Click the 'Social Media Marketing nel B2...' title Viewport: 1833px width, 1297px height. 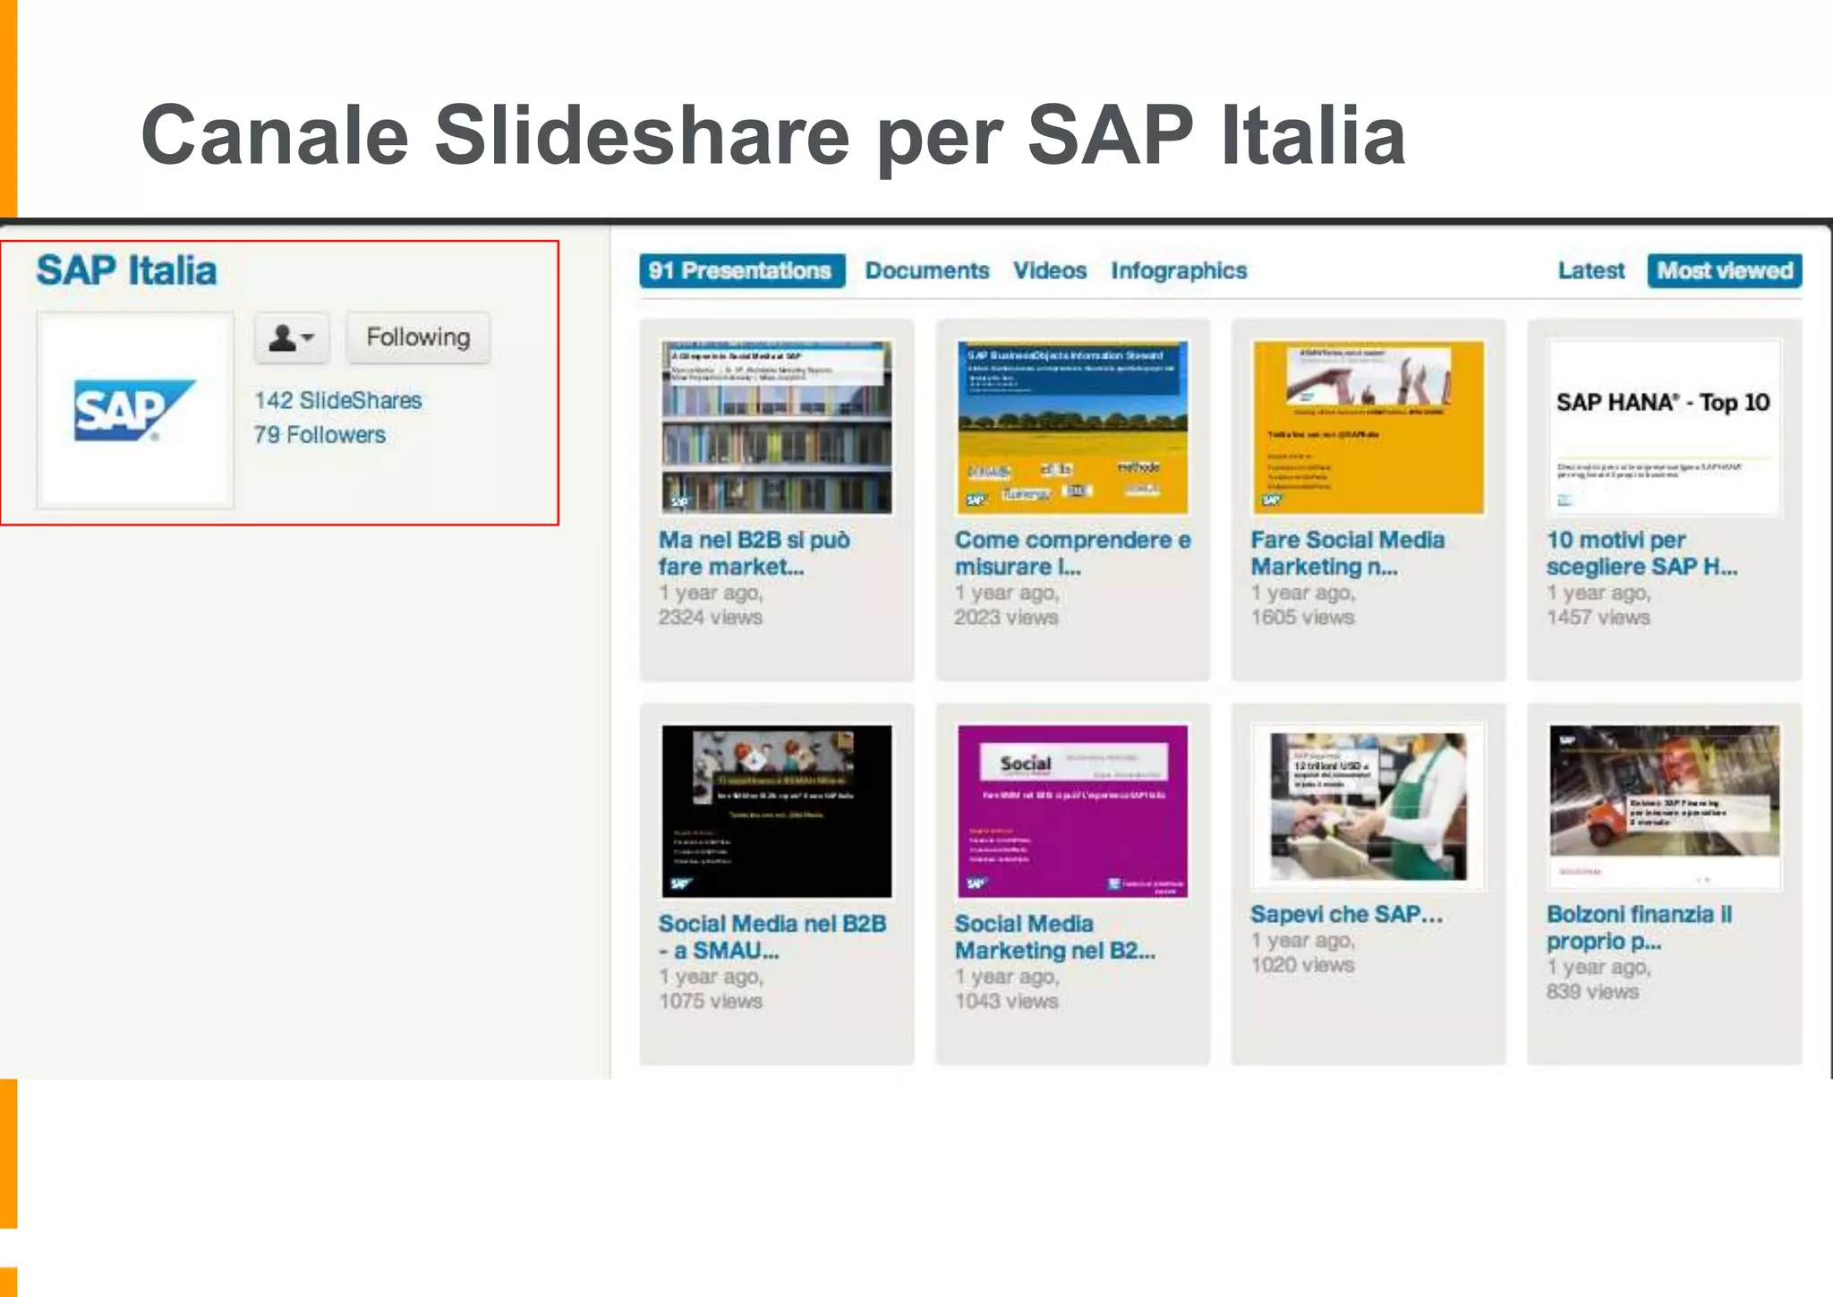tap(1055, 937)
